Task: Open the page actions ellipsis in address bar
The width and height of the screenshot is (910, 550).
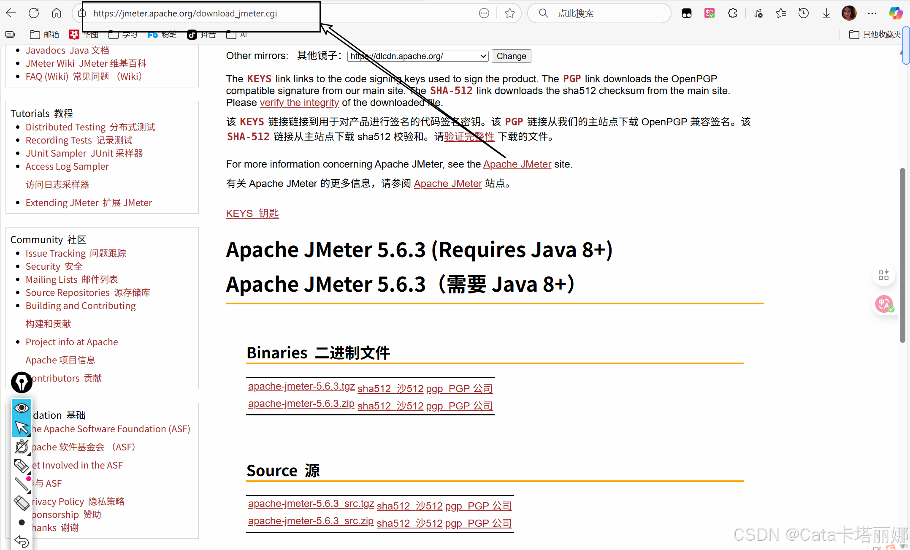Action: point(484,13)
